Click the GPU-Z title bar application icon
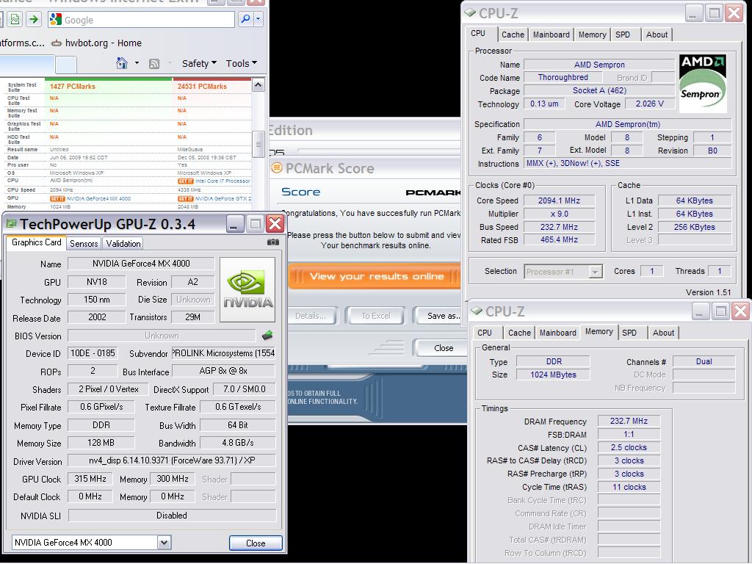Viewport: 752px width, 564px height. click(11, 223)
